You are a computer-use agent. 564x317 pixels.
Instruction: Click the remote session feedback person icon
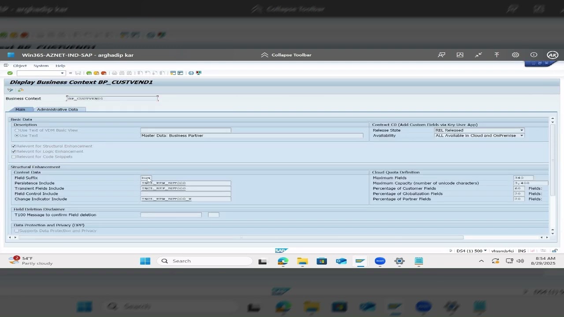[x=441, y=55]
